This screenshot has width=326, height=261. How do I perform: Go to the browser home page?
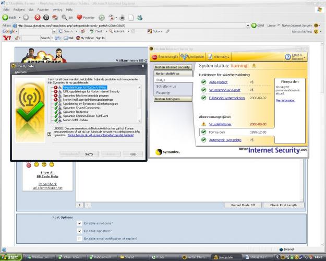click(55, 17)
